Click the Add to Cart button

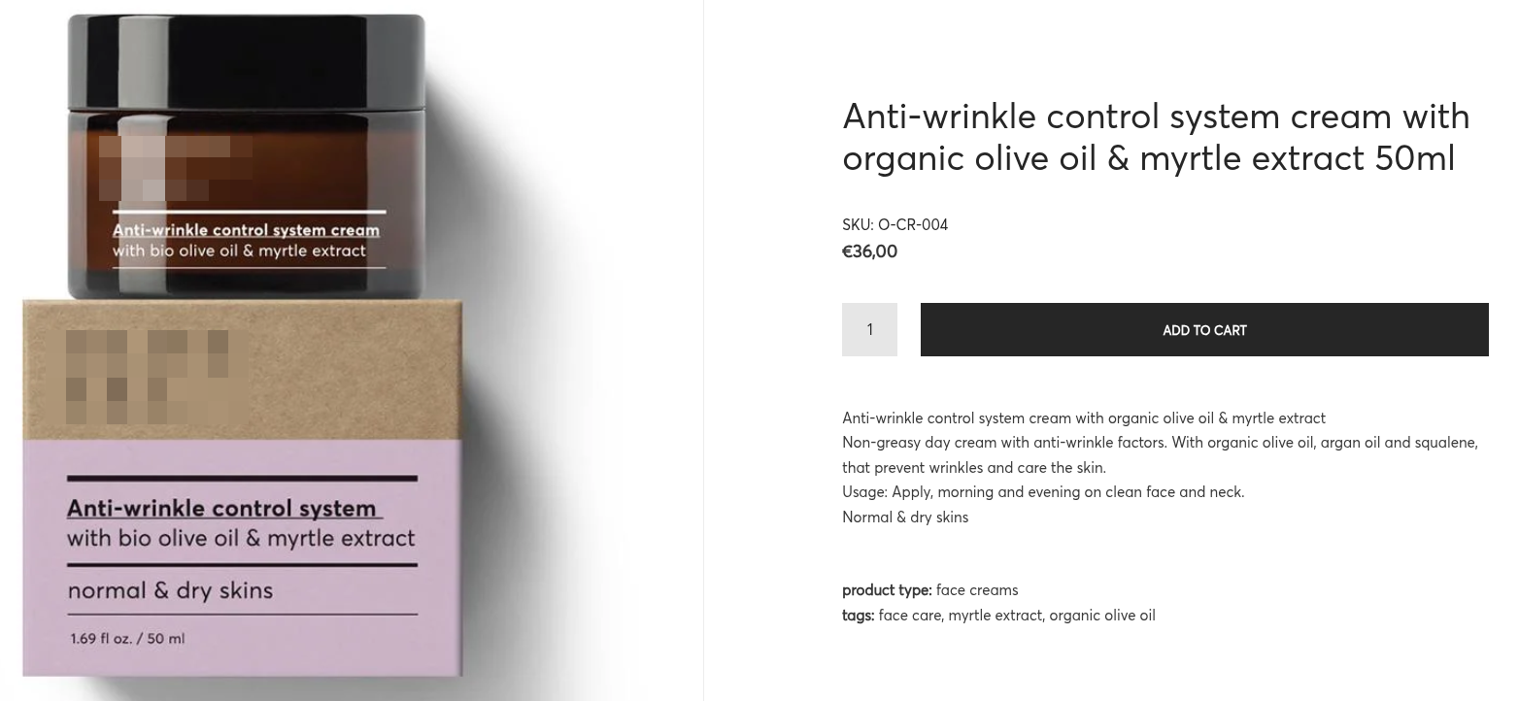(x=1203, y=330)
